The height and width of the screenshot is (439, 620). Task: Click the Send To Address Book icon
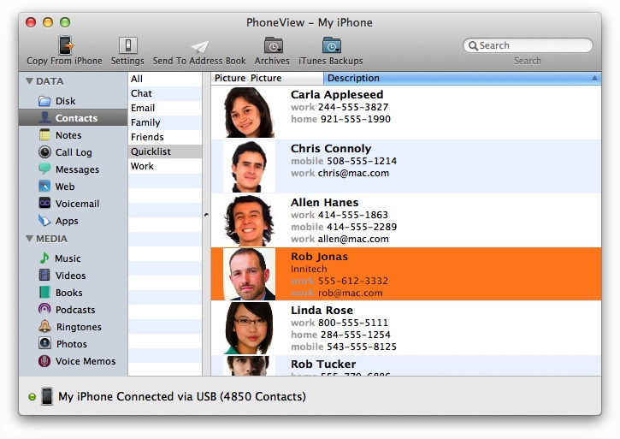click(x=199, y=45)
